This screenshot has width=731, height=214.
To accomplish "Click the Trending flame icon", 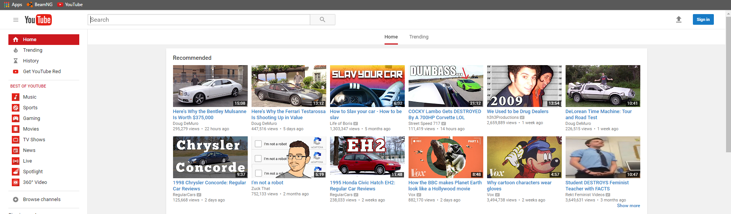I will coord(16,50).
